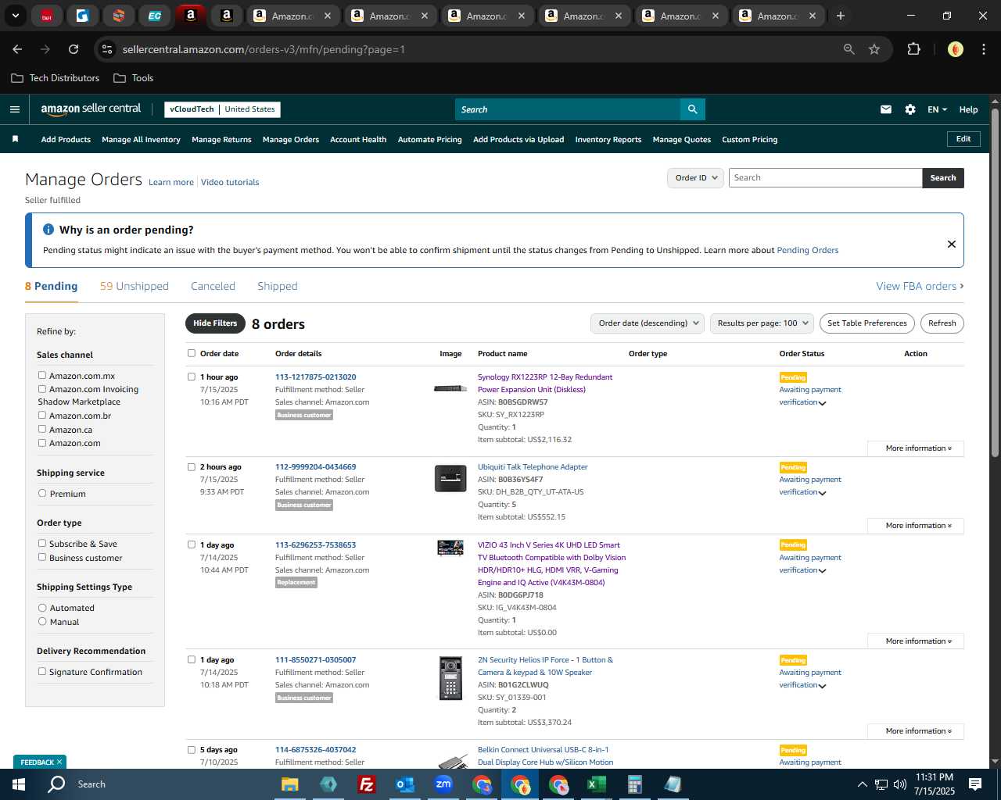Image resolution: width=1001 pixels, height=800 pixels.
Task: Select the Manual shipping settings option
Action: pyautogui.click(x=42, y=622)
